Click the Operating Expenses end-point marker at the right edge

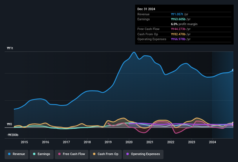coord(233,124)
